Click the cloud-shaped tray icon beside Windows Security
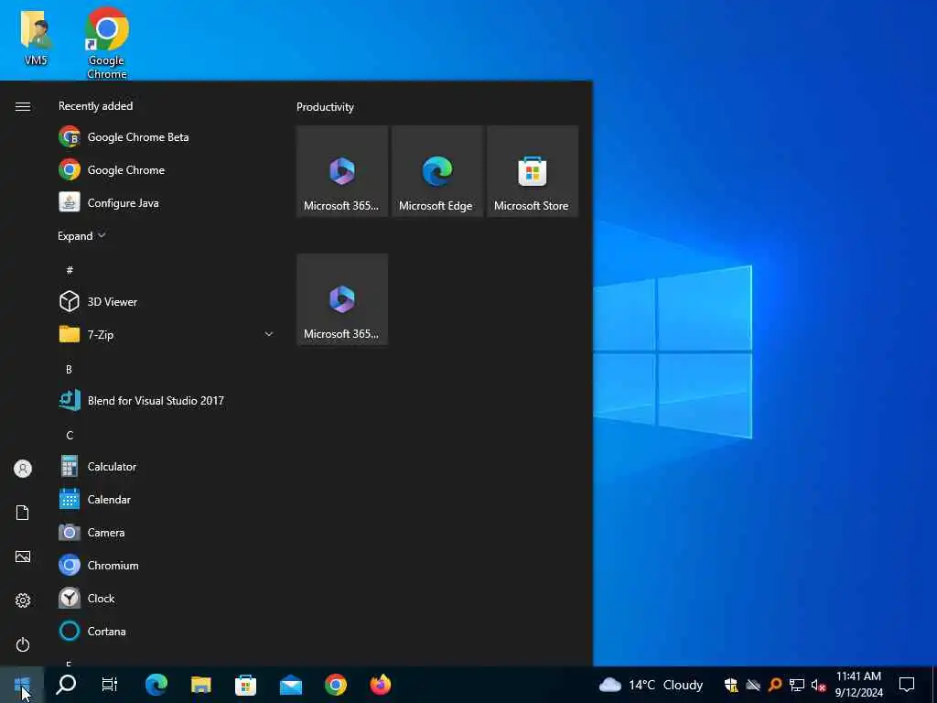This screenshot has height=703, width=937. coord(753,685)
